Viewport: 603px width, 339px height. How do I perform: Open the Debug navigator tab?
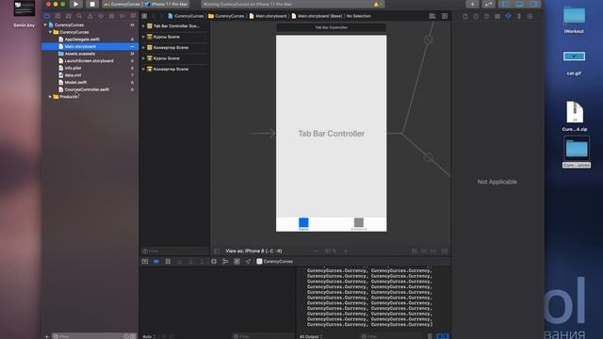111,16
